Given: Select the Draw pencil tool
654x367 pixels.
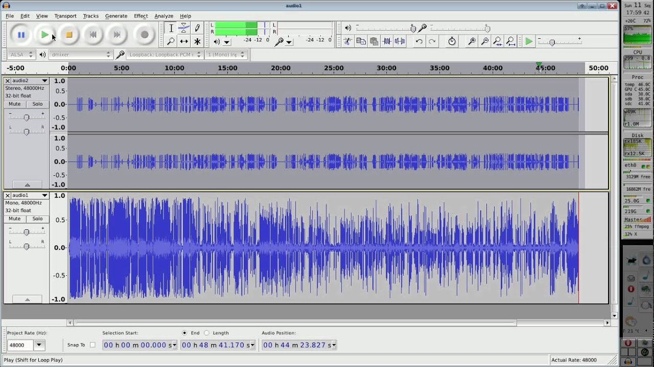Looking at the screenshot, I should pos(197,29).
